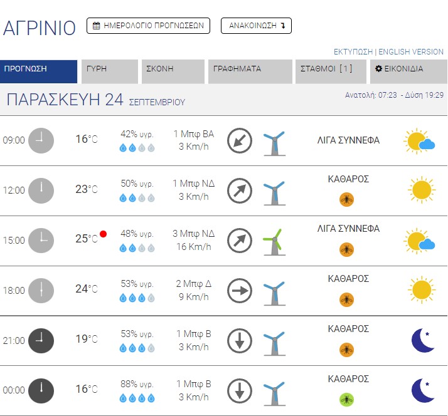This screenshot has height=416, width=448.
Task: Click the northeast wind direction arrow at 09:00
Action: (239, 141)
